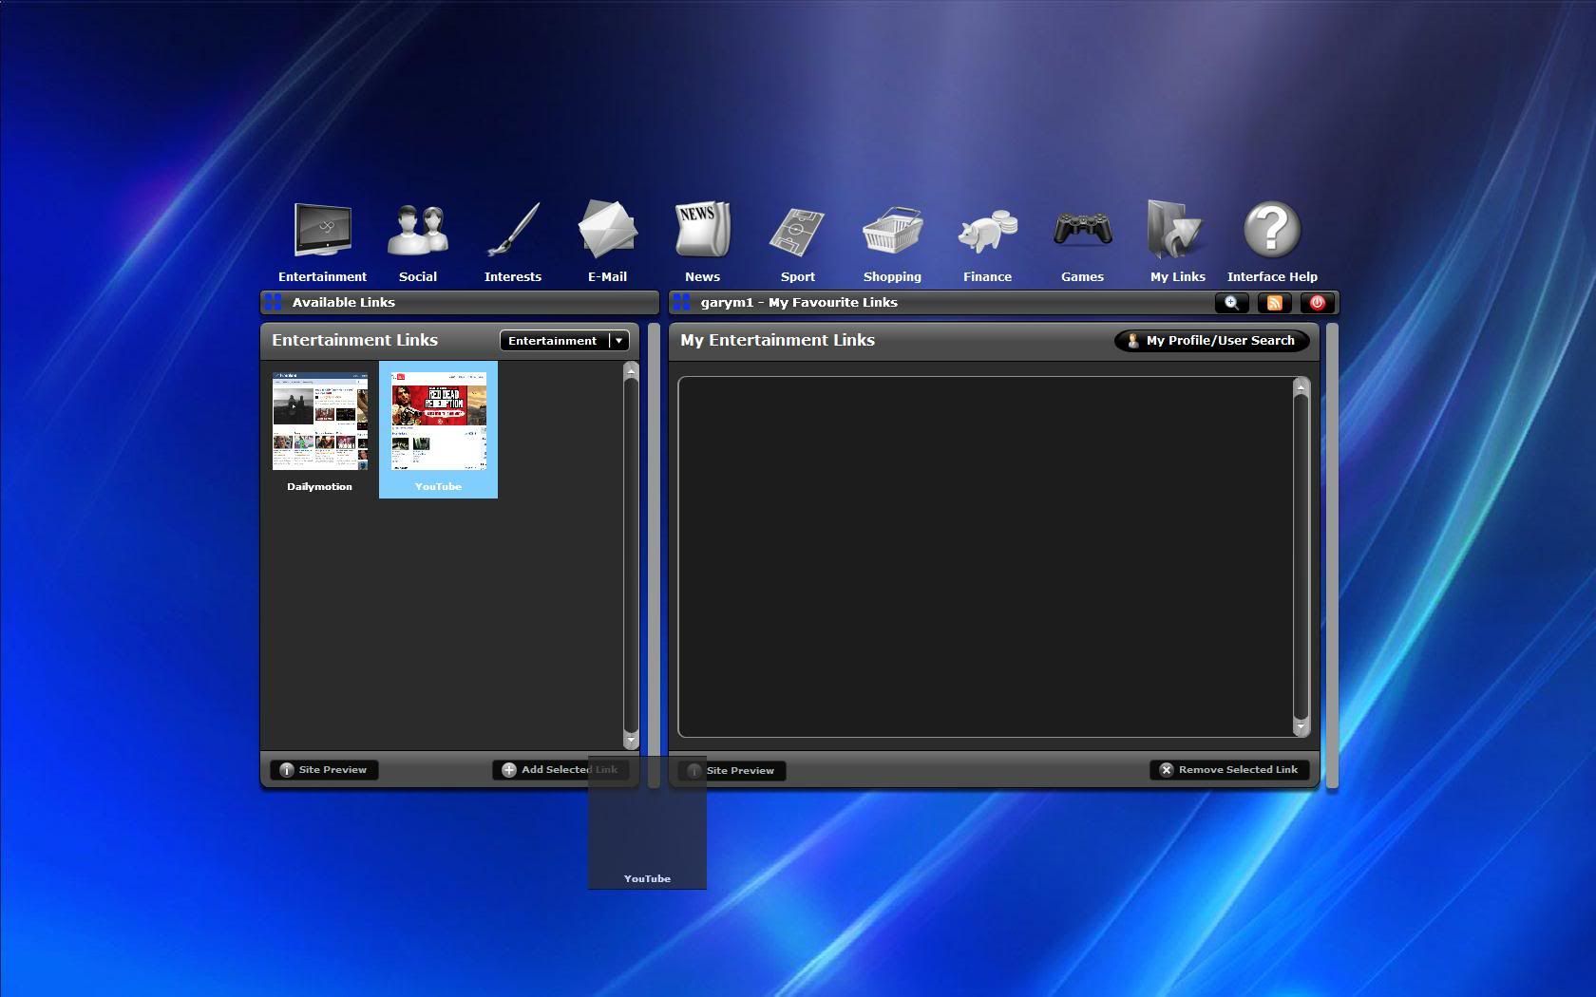The image size is (1596, 997).
Task: Click the red power logout icon
Action: click(x=1318, y=303)
